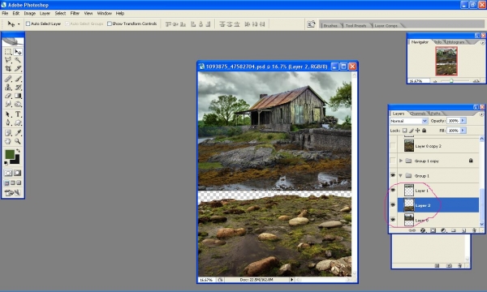
Task: Toggle the lock transparent pixels option
Action: [405, 131]
